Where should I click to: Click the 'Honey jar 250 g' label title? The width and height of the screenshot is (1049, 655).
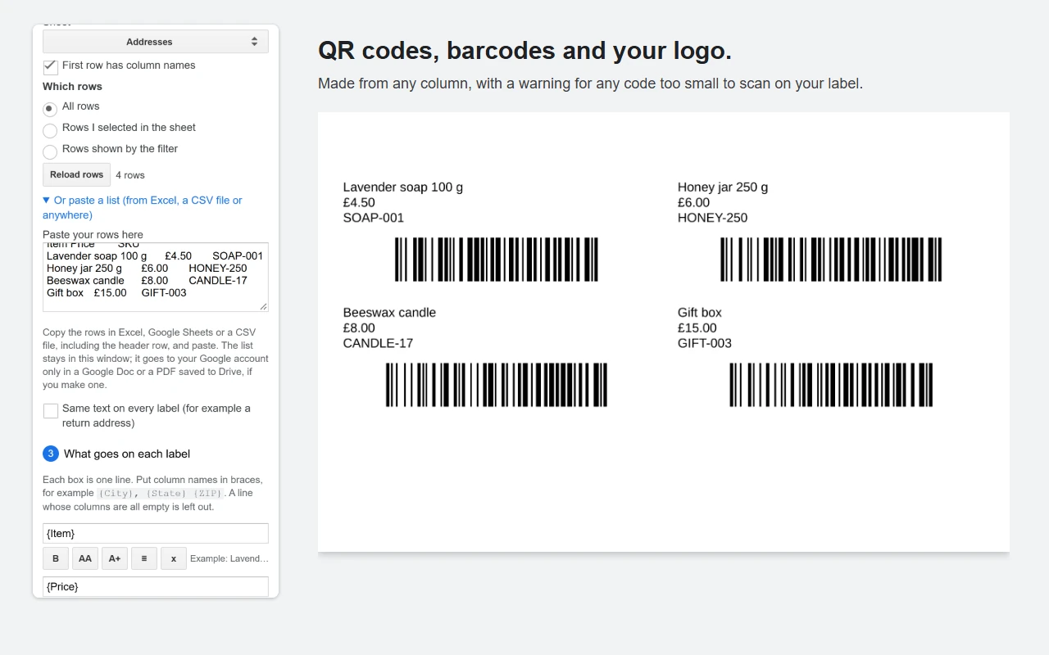723,187
